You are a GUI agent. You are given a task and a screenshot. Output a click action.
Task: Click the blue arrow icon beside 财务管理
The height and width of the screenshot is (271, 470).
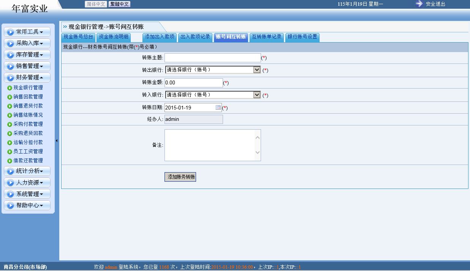(x=10, y=78)
